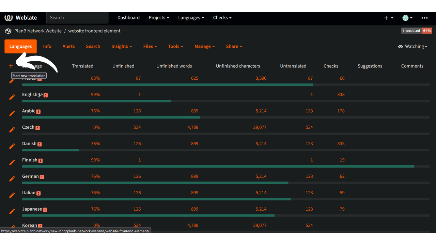Image resolution: width=436 pixels, height=245 pixels.
Task: Click the pencil edit icon for English
Action: click(x=12, y=97)
